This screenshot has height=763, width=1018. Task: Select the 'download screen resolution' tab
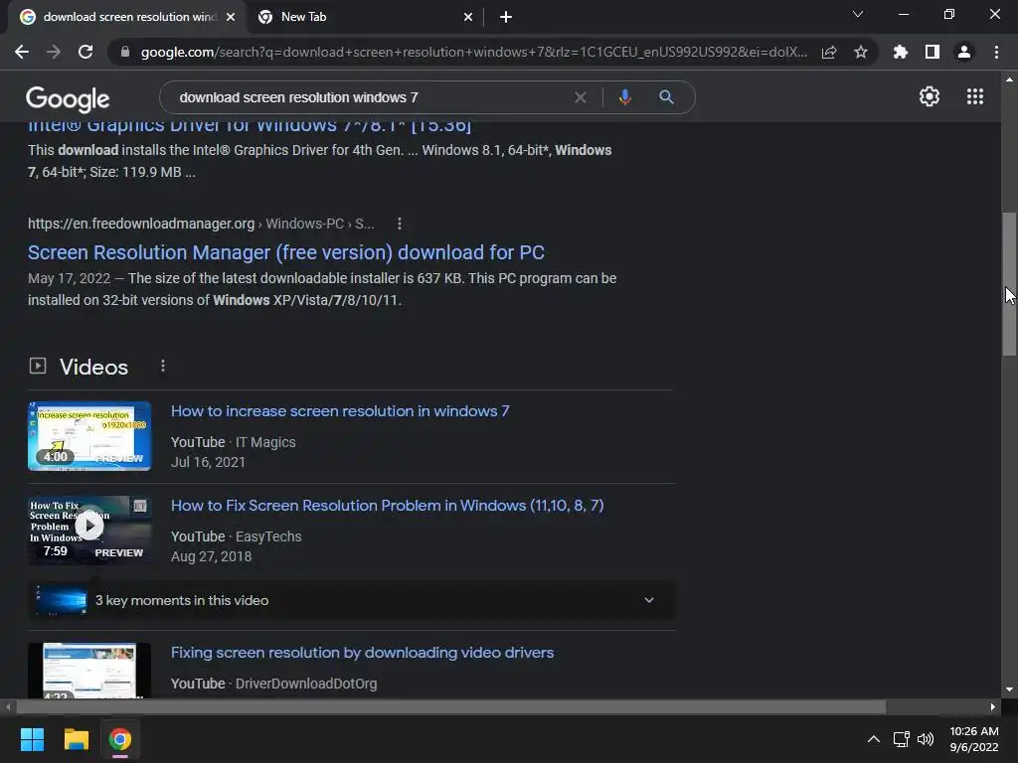coord(127,17)
